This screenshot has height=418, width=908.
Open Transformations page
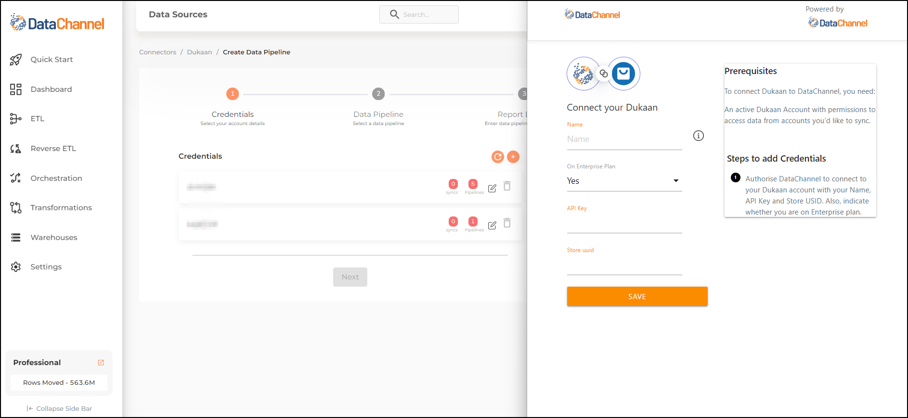tap(61, 208)
